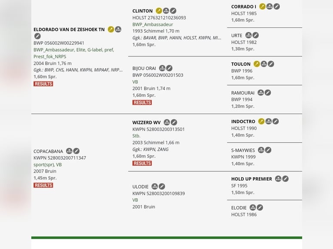
Task: Click the gray pencil icon next to ELODIE
Action: coord(260,208)
